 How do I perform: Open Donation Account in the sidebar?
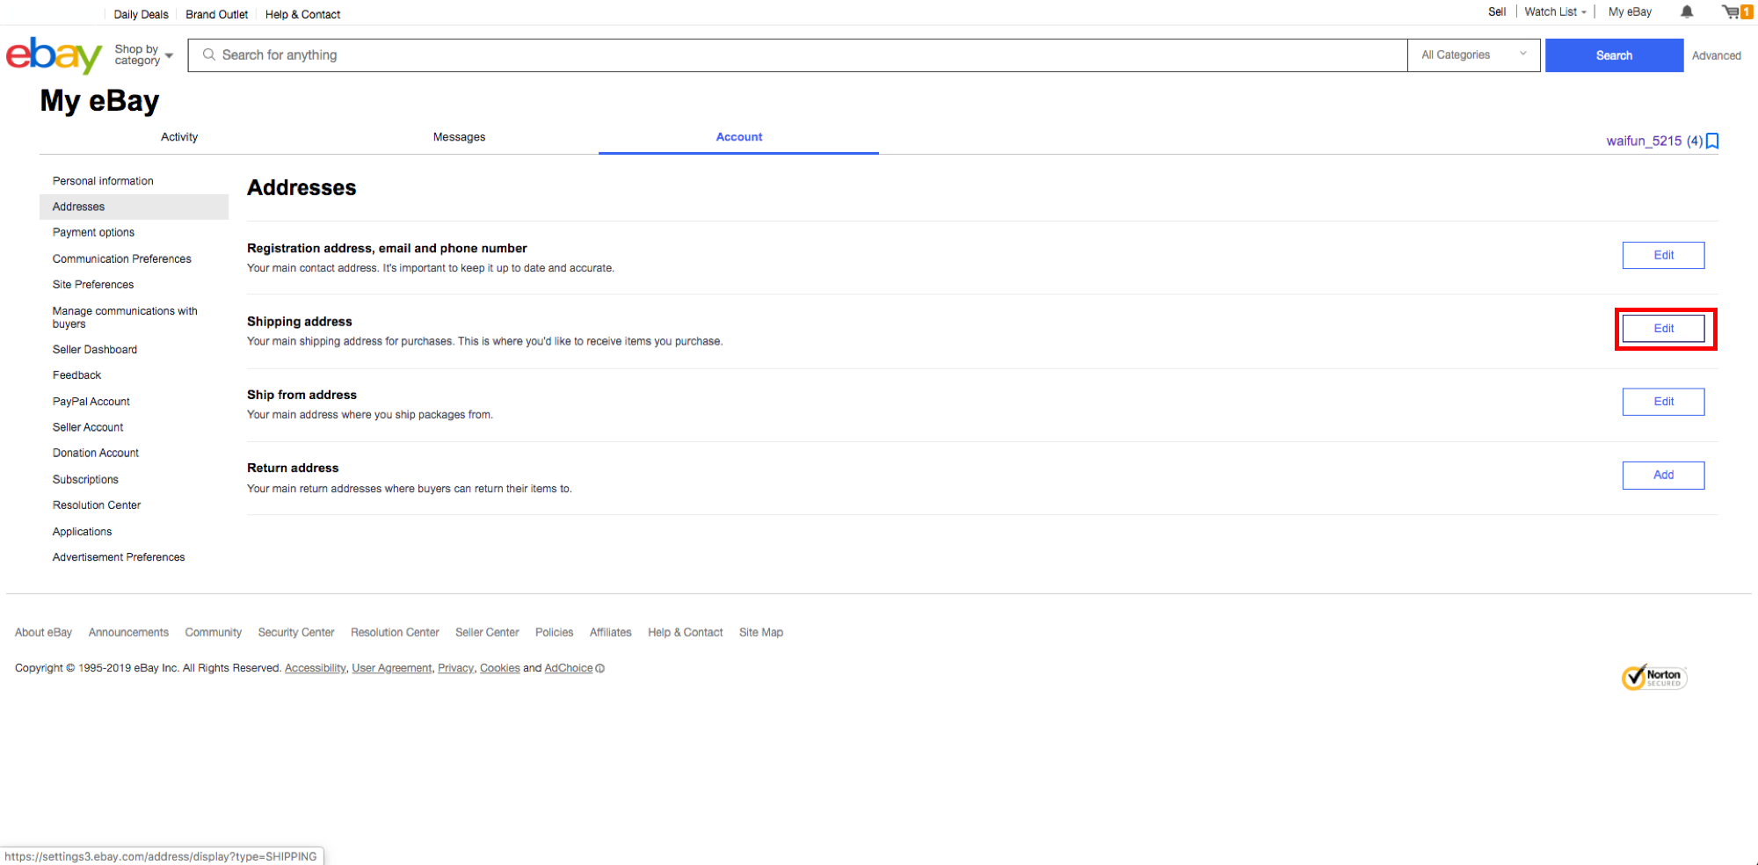[96, 453]
